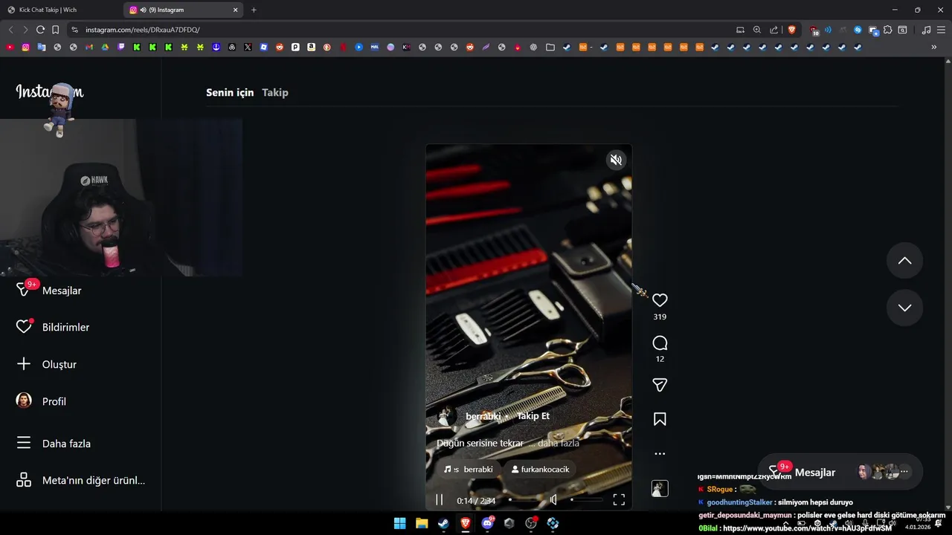Unmute the reel via top-right speaker icon
The width and height of the screenshot is (952, 535).
pyautogui.click(x=616, y=160)
